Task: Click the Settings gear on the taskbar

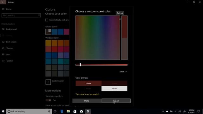Action: [x=88, y=111]
